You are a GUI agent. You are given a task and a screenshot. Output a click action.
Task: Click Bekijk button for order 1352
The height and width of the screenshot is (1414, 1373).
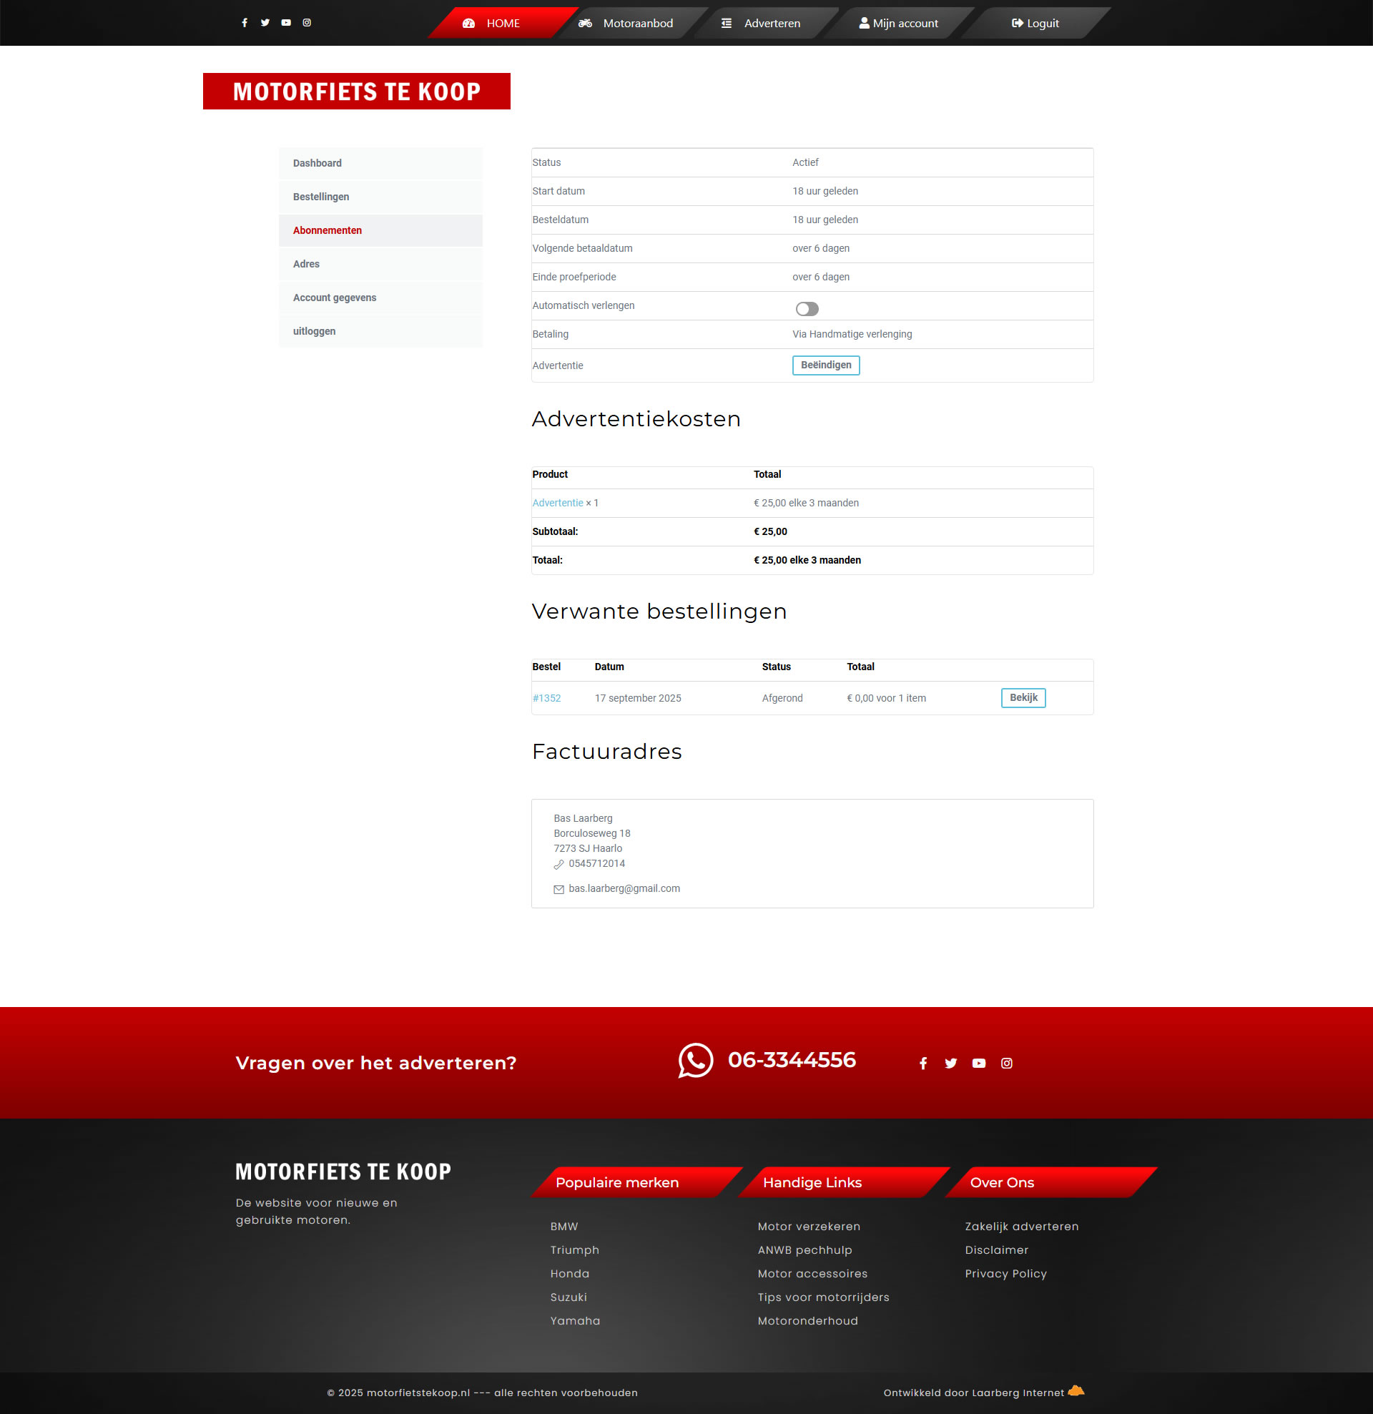click(1023, 697)
